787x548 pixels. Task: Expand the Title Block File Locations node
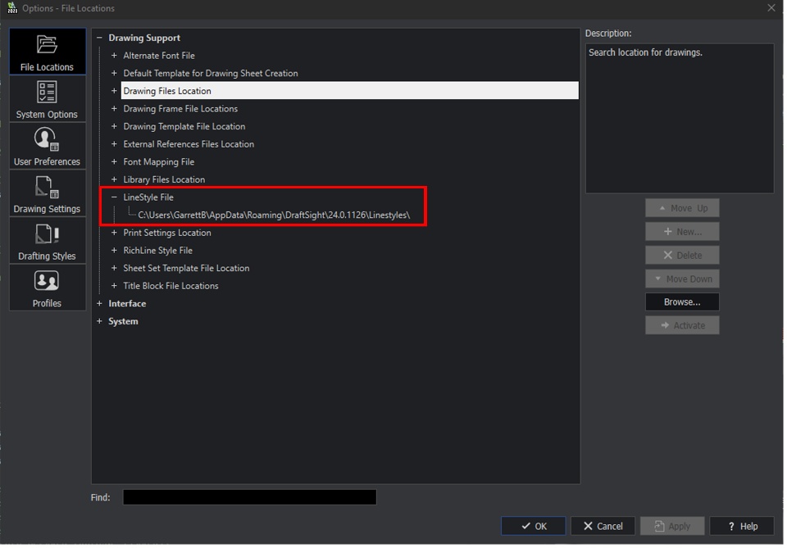114,286
